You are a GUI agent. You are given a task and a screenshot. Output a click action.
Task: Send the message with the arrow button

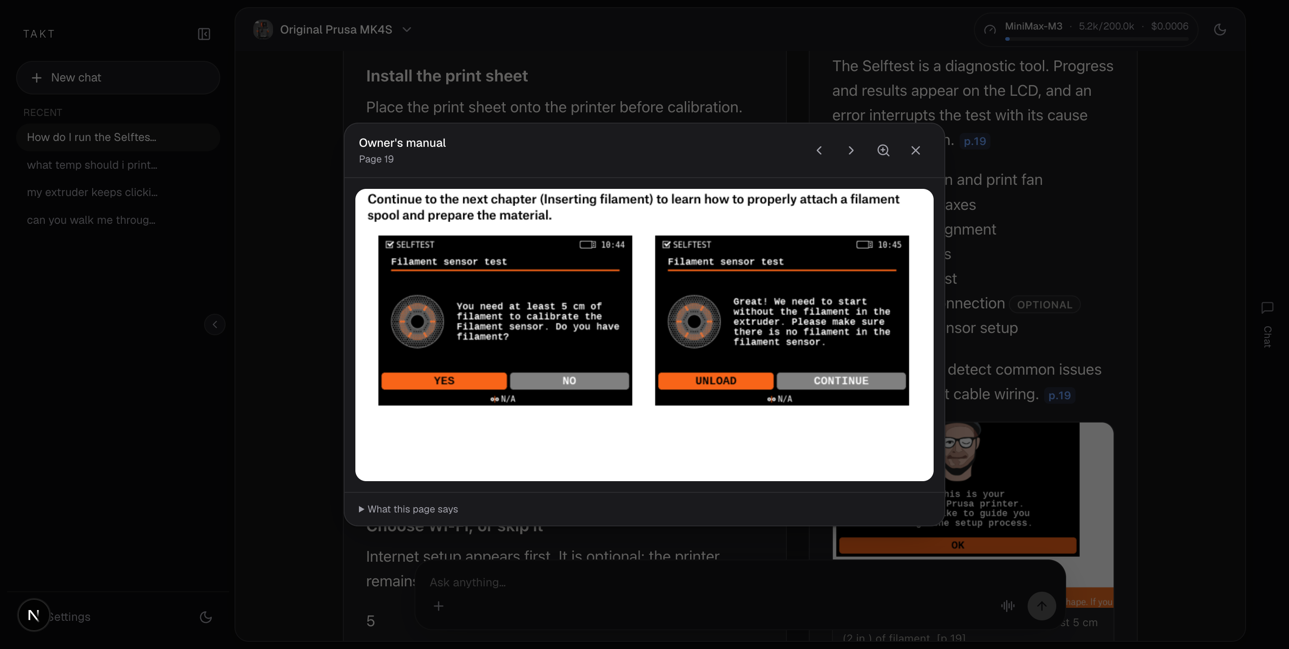1041,606
